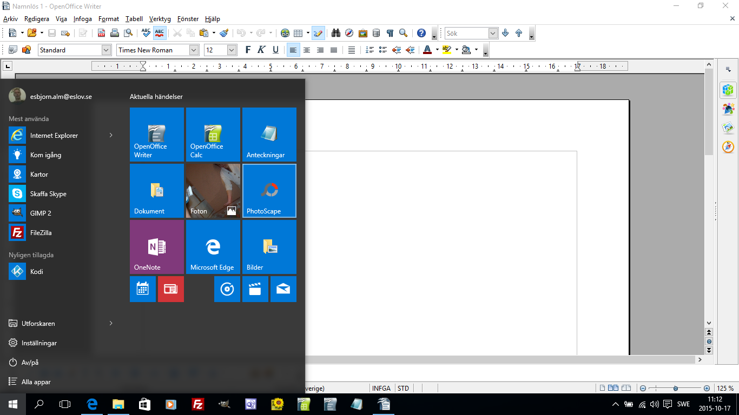Open the paragraph style Standard dropdown
739x415 pixels.
[107, 50]
